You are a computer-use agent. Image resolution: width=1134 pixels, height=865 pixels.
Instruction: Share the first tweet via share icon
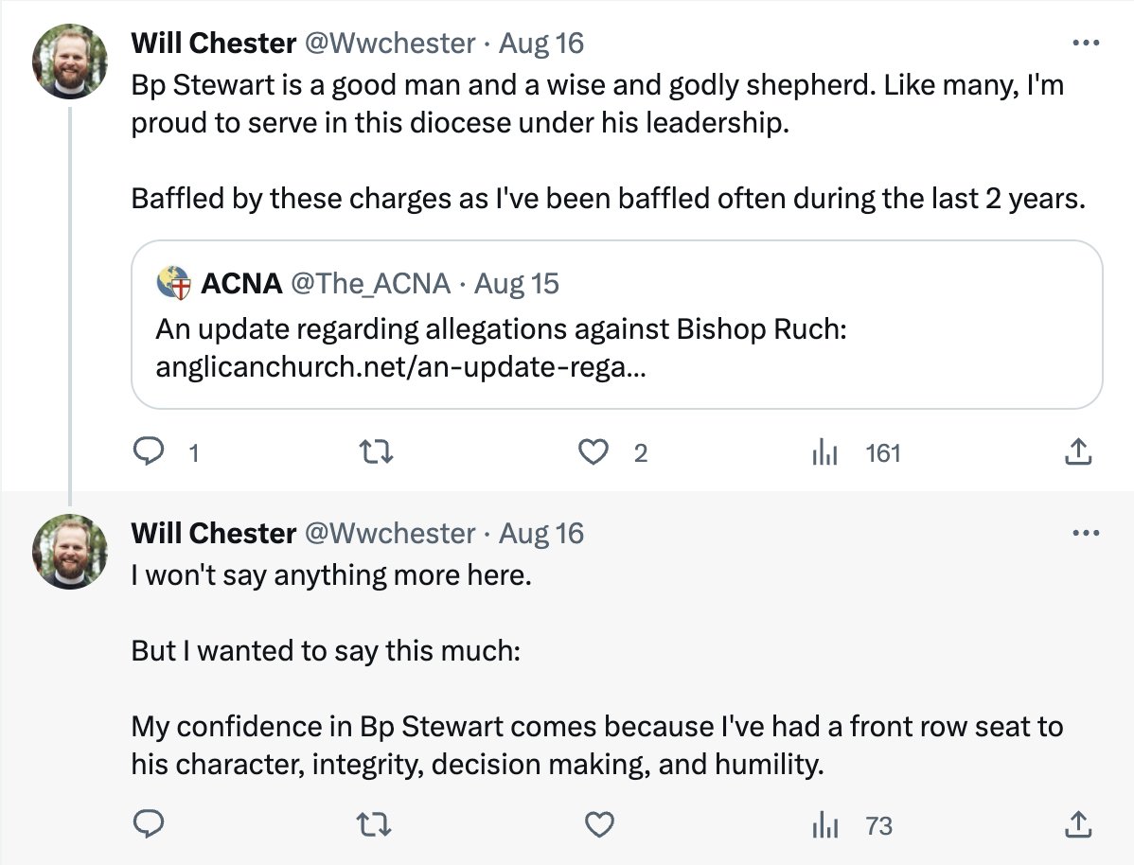pos(1078,454)
